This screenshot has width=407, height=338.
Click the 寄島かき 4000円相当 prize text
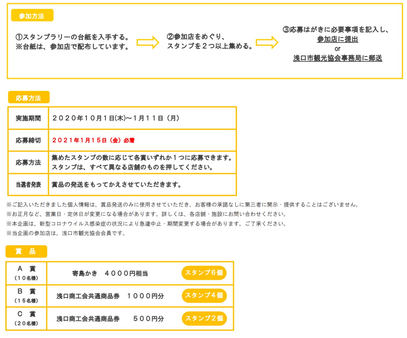pyautogui.click(x=110, y=273)
